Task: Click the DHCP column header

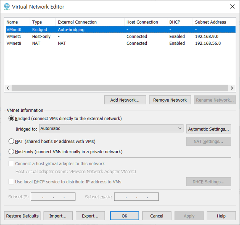Action: (180, 22)
